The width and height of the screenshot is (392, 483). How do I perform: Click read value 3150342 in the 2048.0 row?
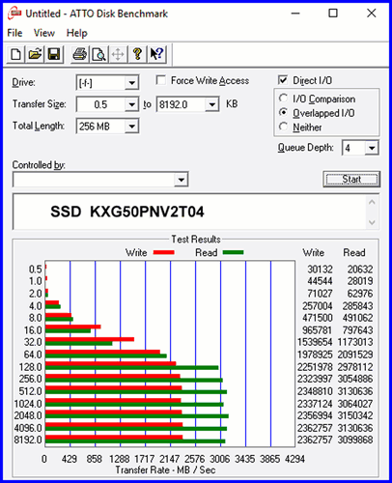355,415
